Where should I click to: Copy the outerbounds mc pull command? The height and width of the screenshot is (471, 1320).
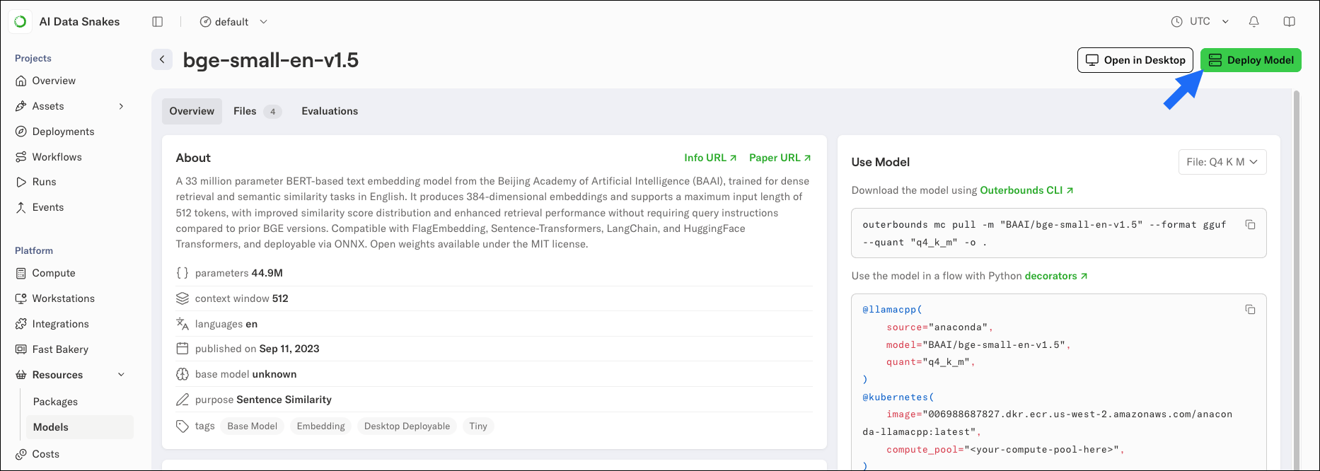(1251, 225)
